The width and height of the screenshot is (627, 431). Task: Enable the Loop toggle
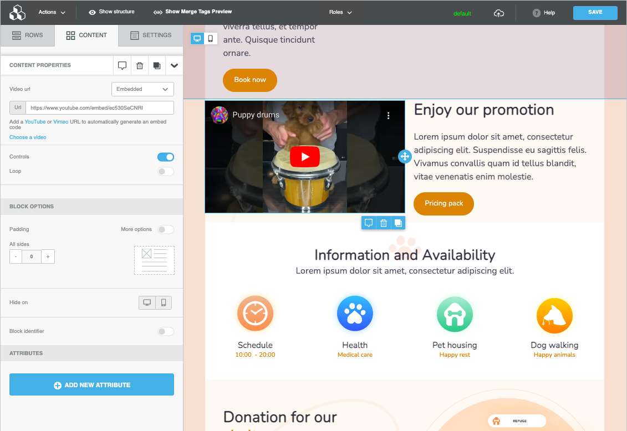click(166, 171)
